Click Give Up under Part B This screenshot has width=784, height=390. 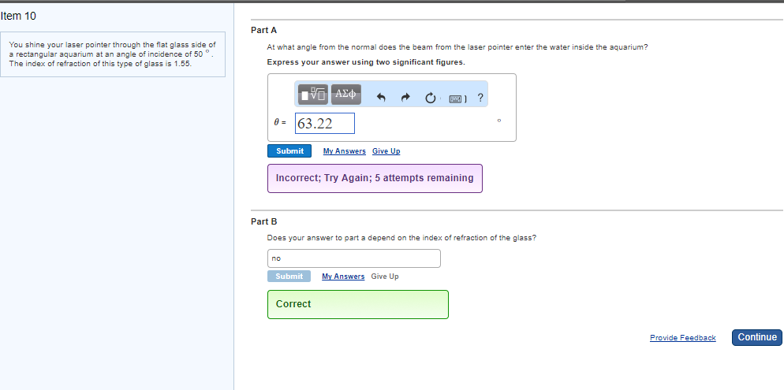(x=385, y=277)
